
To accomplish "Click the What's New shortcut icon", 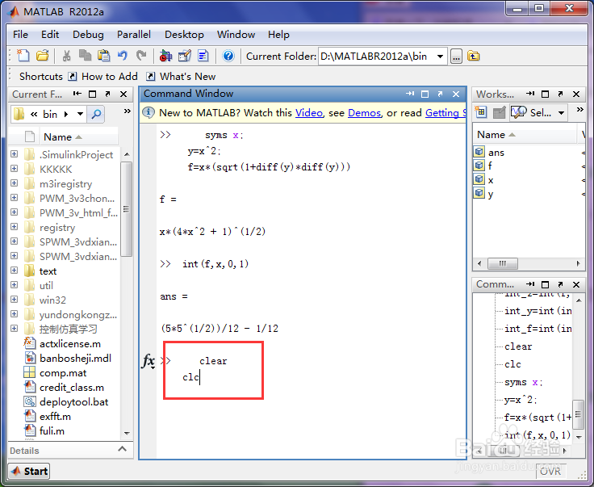I will [x=150, y=76].
